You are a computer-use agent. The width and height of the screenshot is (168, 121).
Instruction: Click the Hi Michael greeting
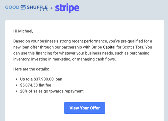(x=23, y=31)
